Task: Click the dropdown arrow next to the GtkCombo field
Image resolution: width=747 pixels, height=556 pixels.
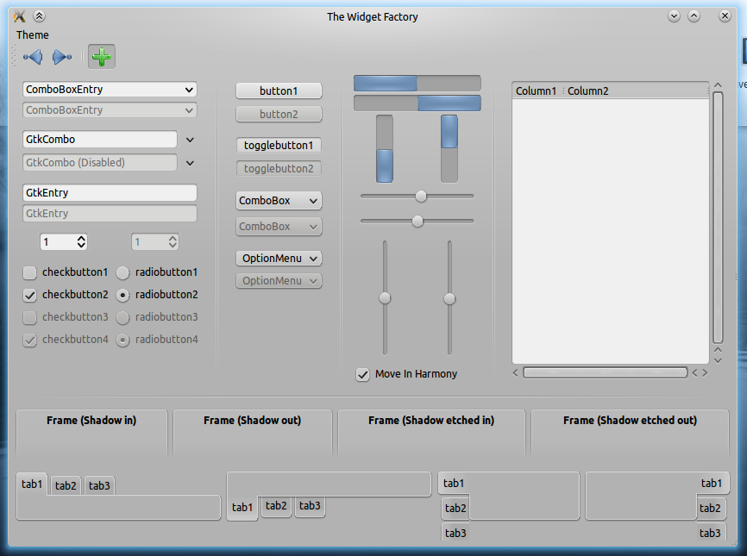Action: coord(191,139)
